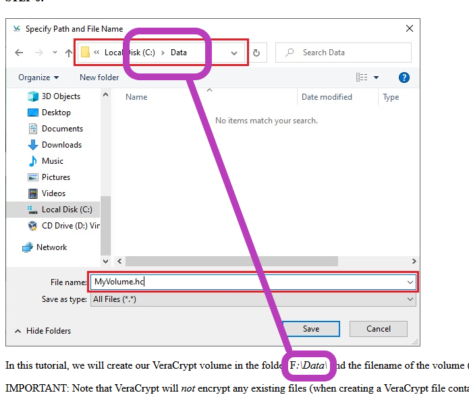The height and width of the screenshot is (397, 469).
Task: Go up one folder level
Action: point(69,53)
